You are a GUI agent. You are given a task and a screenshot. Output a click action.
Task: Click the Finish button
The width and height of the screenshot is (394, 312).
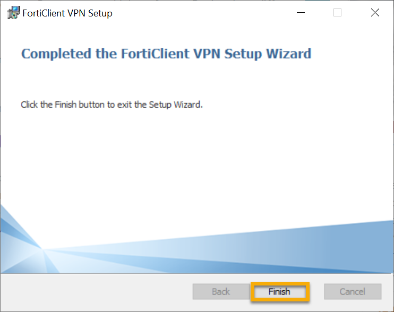click(279, 291)
